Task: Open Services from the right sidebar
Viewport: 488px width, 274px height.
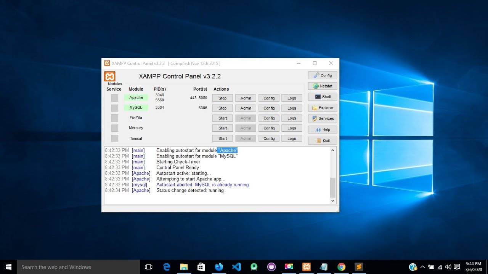Action: (x=323, y=118)
